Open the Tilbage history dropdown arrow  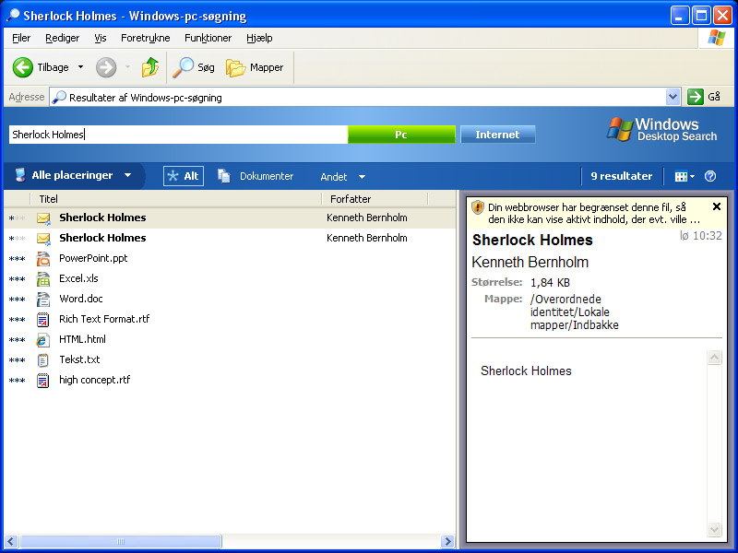(81, 67)
